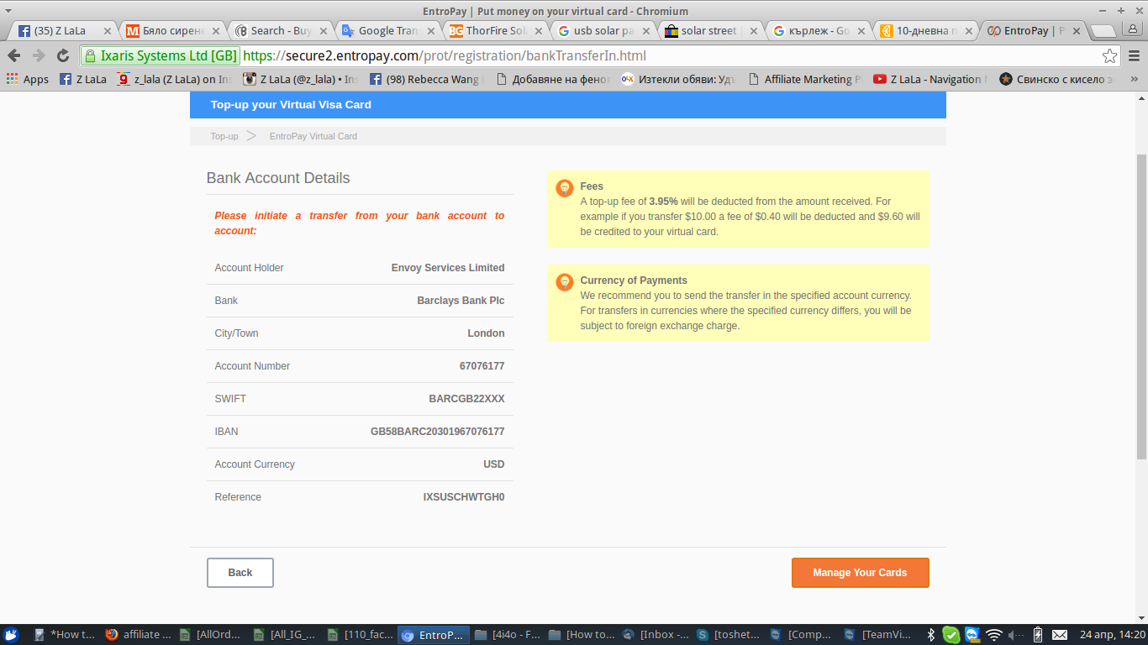Screen dimensions: 1148x645
Task: Select the SWIFT code BARCGB22XXX
Action: coord(466,399)
